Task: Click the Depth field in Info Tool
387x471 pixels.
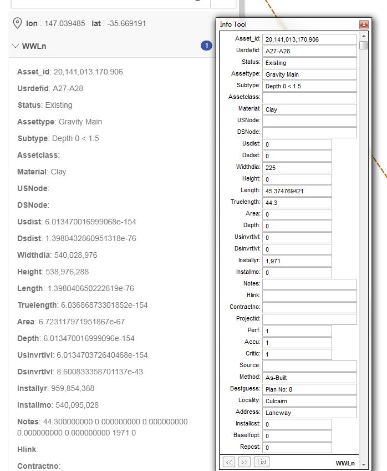Action: coord(297,226)
